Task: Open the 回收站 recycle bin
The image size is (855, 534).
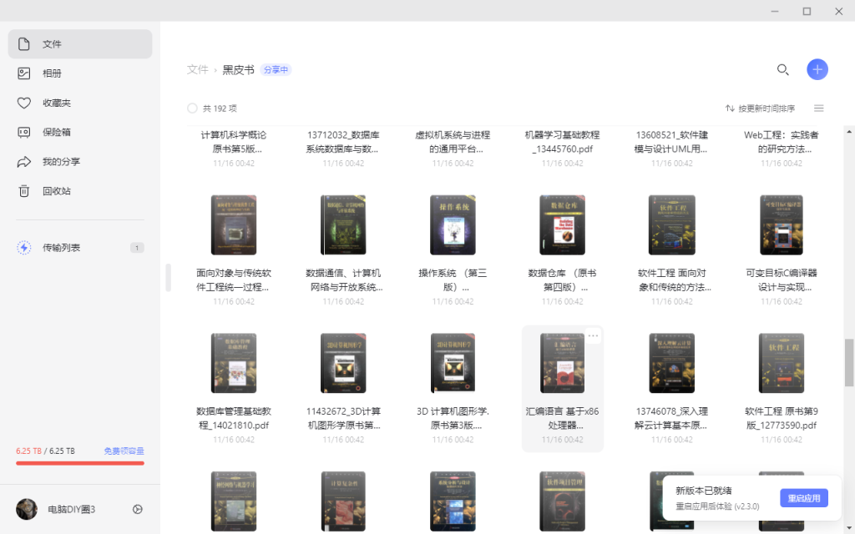Action: 79,191
